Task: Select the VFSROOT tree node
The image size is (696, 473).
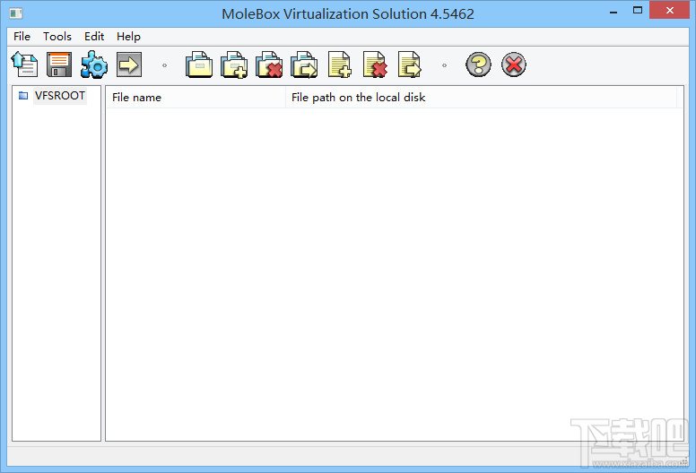Action: (60, 96)
